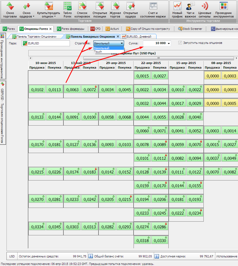Screen dimensions: 238x266
Task: Click the 0,0102 sell price for 10-июн-2015
Action: point(37,90)
